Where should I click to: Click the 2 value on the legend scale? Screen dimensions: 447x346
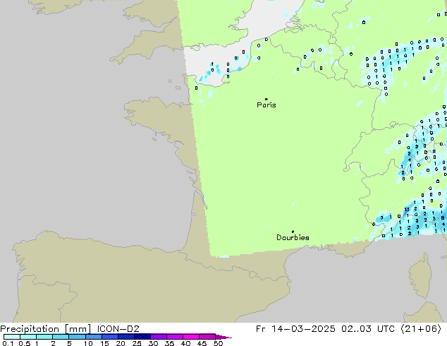coord(53,343)
